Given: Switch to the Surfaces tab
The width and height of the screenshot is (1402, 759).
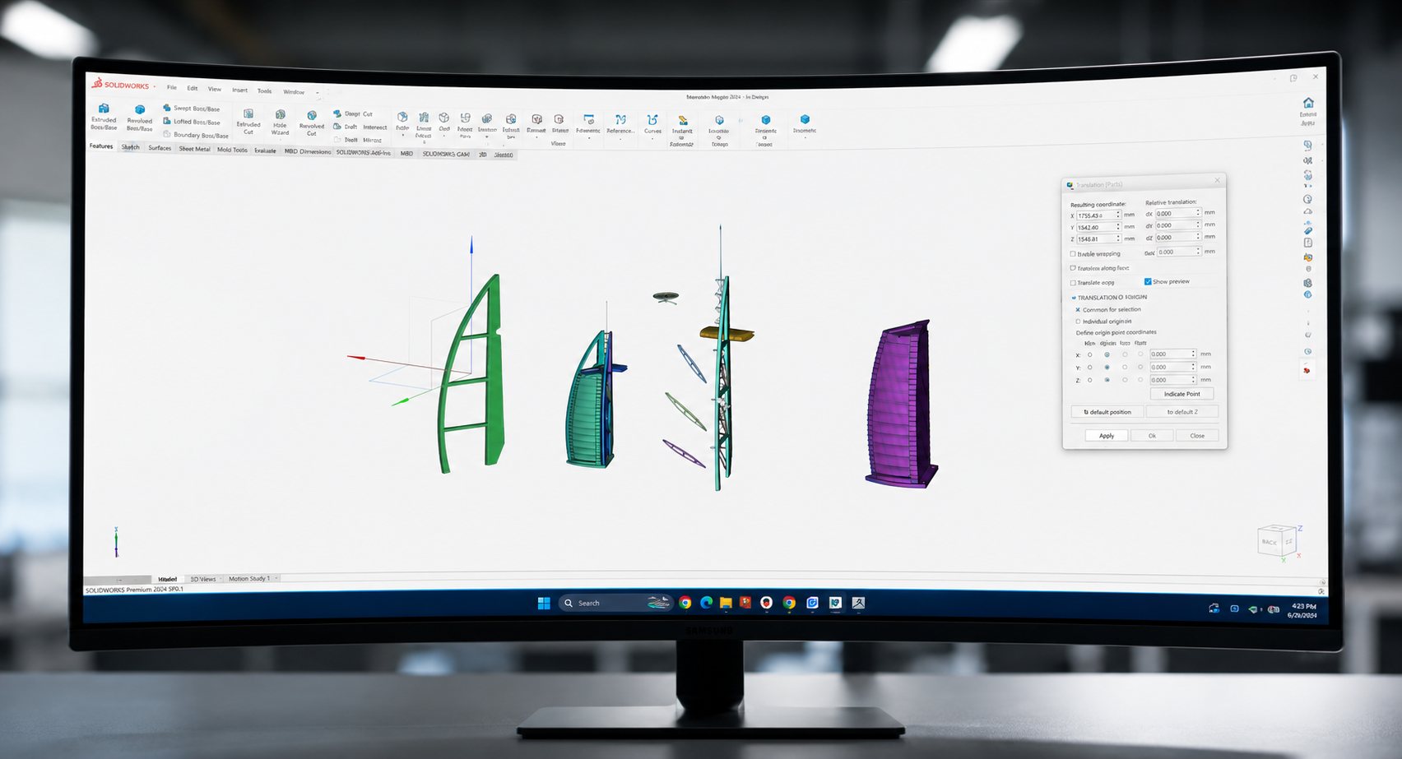Looking at the screenshot, I should point(160,148).
